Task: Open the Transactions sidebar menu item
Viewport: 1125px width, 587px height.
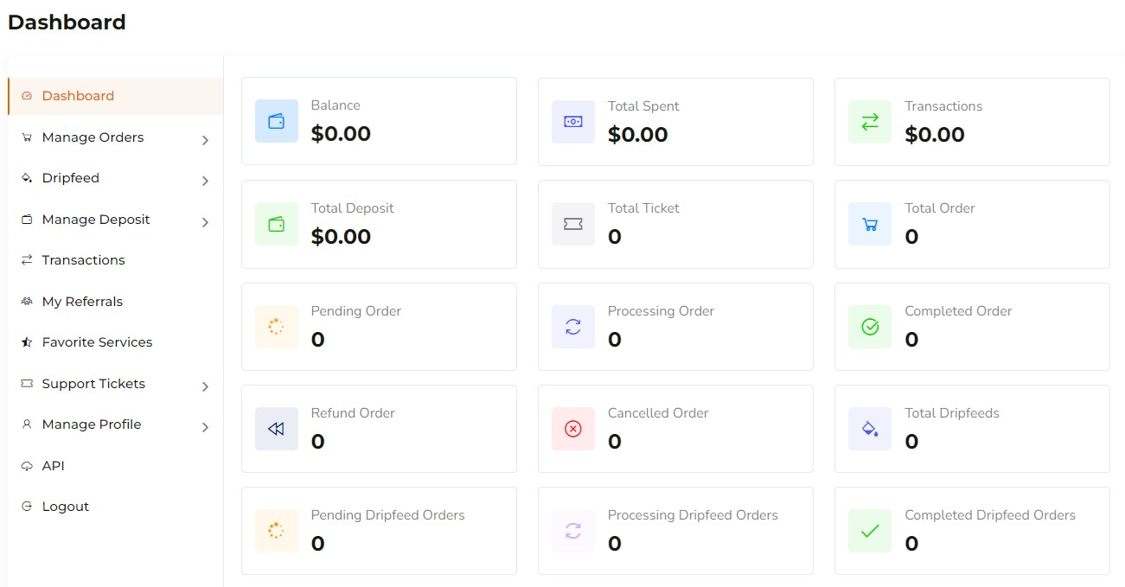Action: pos(83,260)
